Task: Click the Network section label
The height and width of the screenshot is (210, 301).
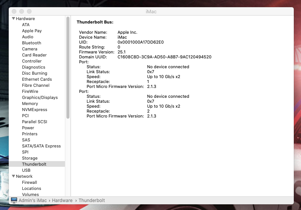Action: [24, 176]
